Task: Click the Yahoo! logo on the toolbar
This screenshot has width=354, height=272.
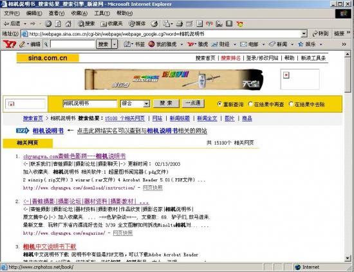Action: tap(10, 44)
